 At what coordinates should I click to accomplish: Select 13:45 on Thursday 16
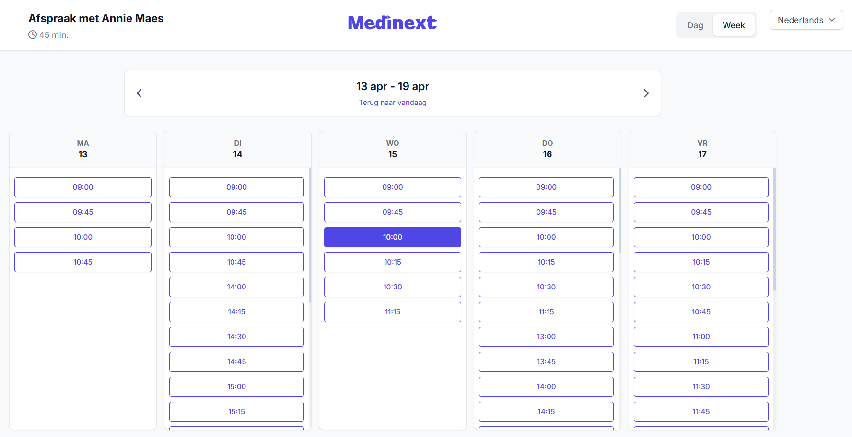[x=546, y=362]
